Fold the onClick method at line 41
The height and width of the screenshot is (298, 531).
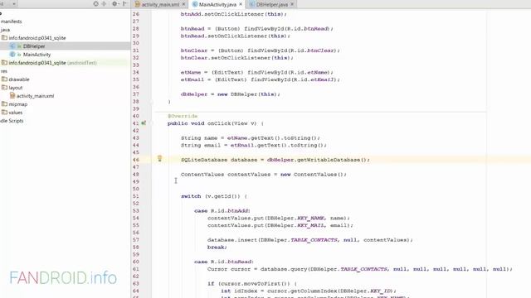[x=152, y=123]
